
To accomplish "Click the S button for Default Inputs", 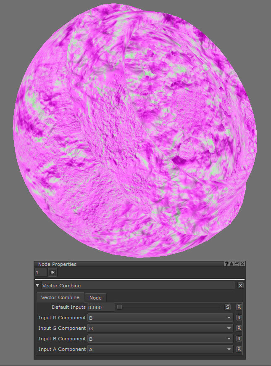I will tap(228, 307).
